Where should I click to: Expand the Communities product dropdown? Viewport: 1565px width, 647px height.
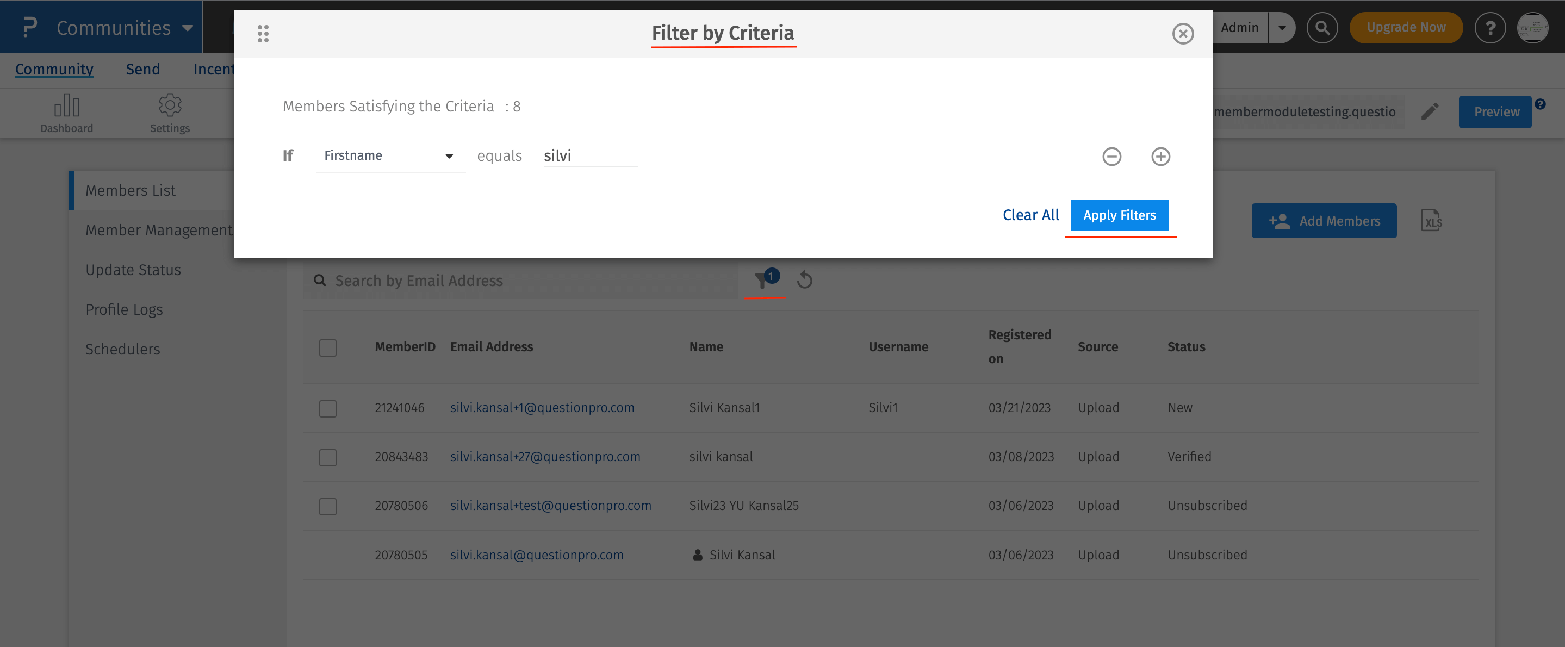tap(187, 28)
